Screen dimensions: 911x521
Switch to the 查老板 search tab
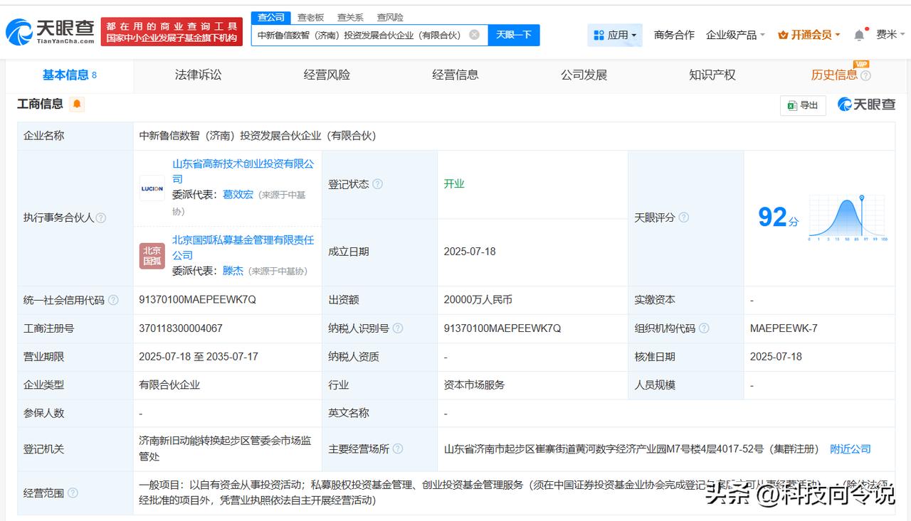point(310,17)
